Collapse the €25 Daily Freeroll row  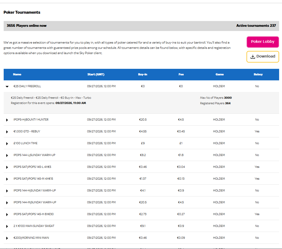tap(7, 86)
